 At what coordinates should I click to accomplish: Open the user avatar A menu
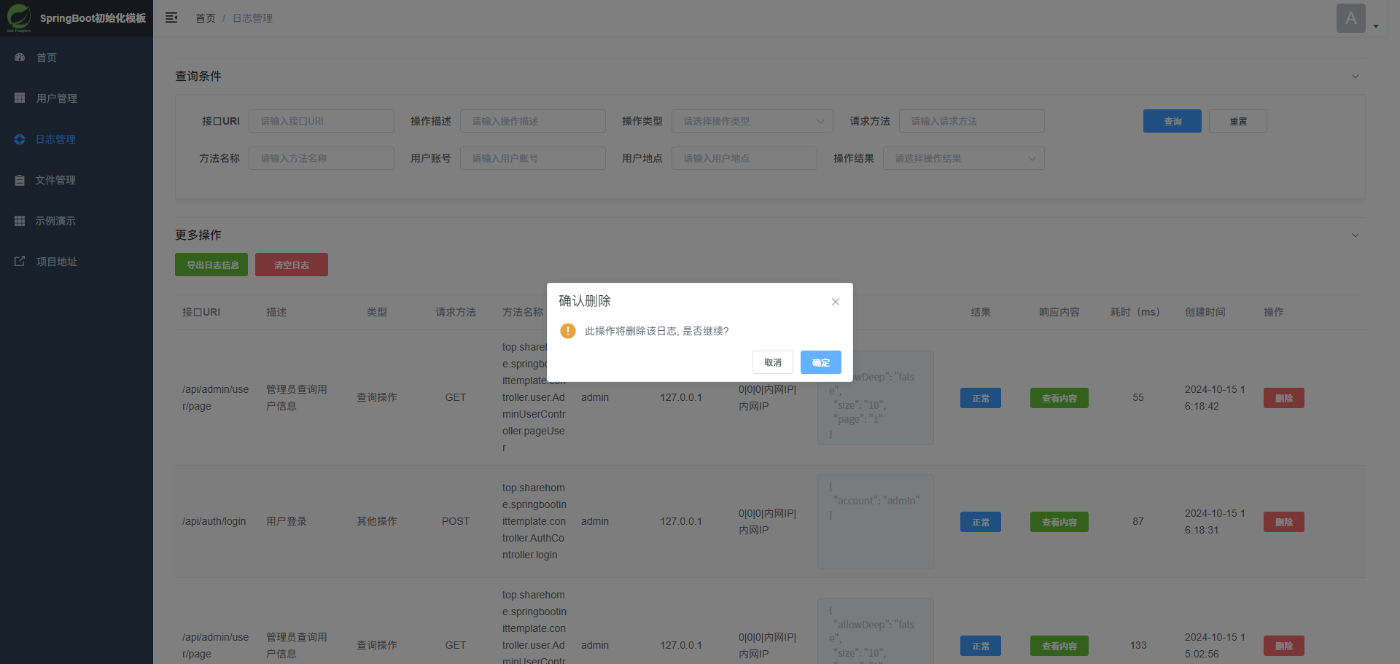pos(1351,18)
